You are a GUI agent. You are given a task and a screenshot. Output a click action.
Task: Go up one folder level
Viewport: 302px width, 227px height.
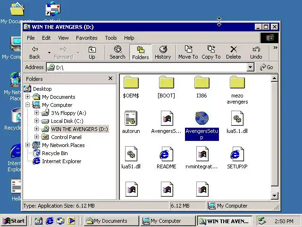point(92,52)
